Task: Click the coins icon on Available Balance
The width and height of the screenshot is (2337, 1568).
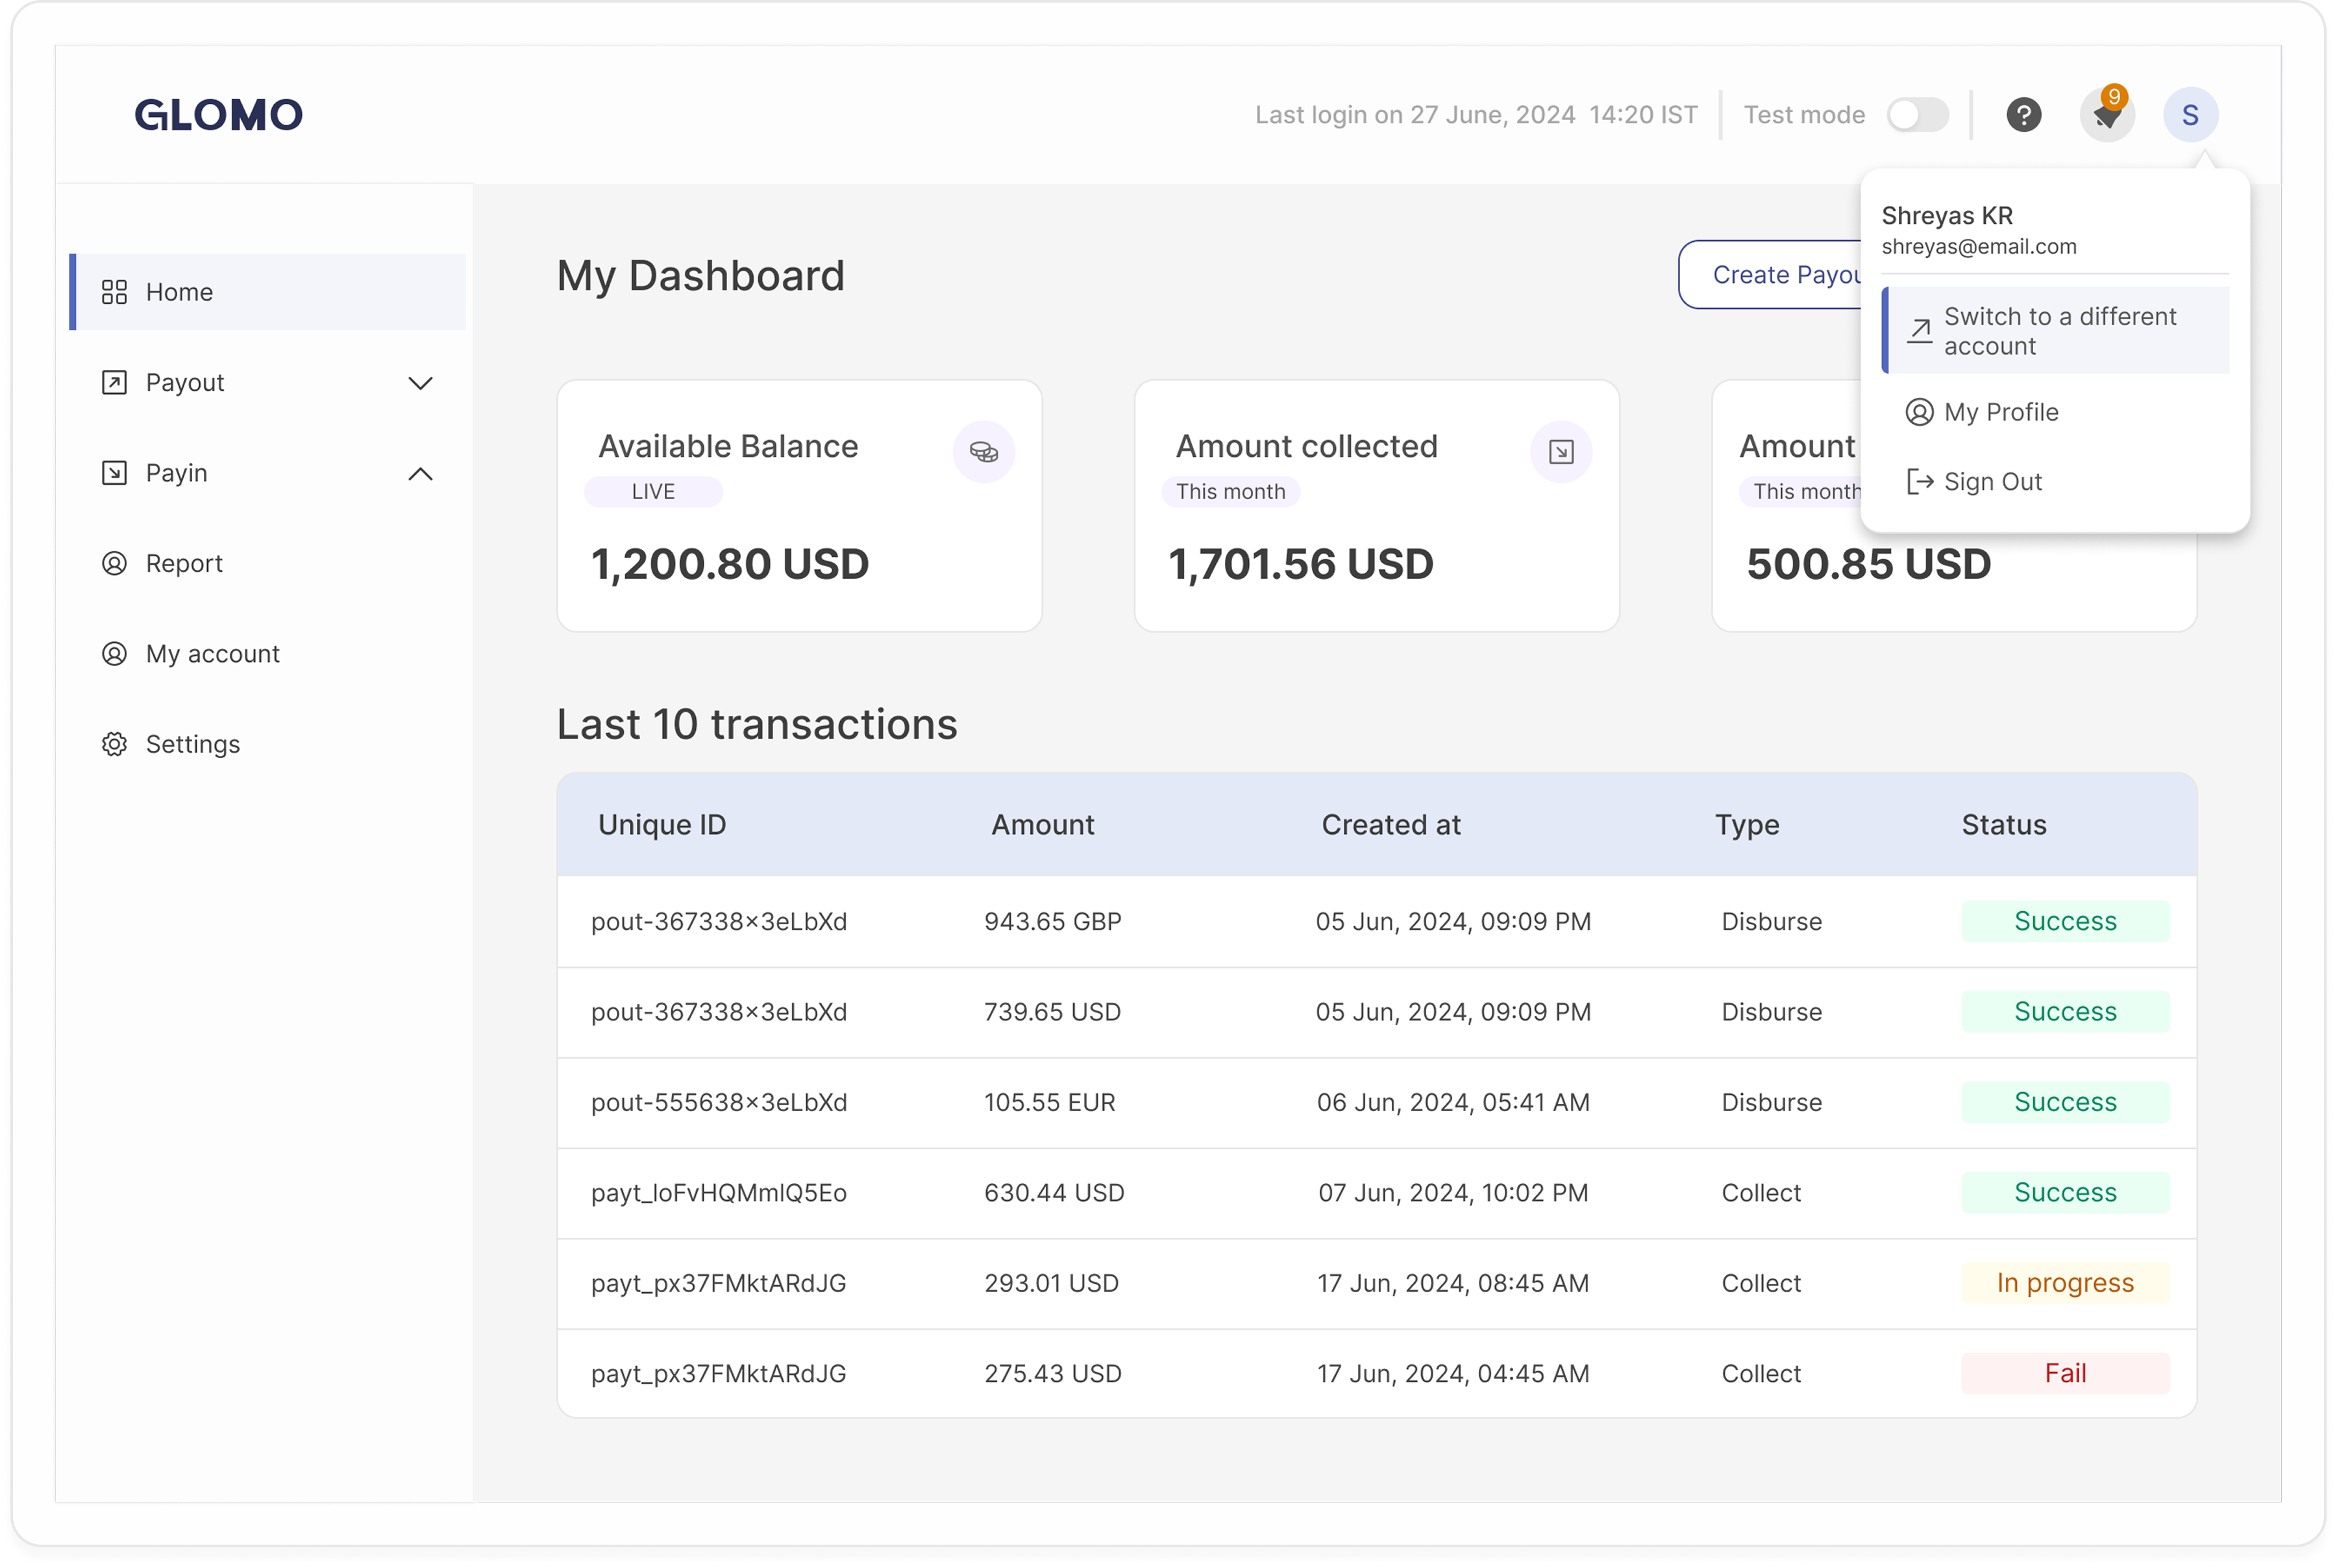Action: point(983,452)
